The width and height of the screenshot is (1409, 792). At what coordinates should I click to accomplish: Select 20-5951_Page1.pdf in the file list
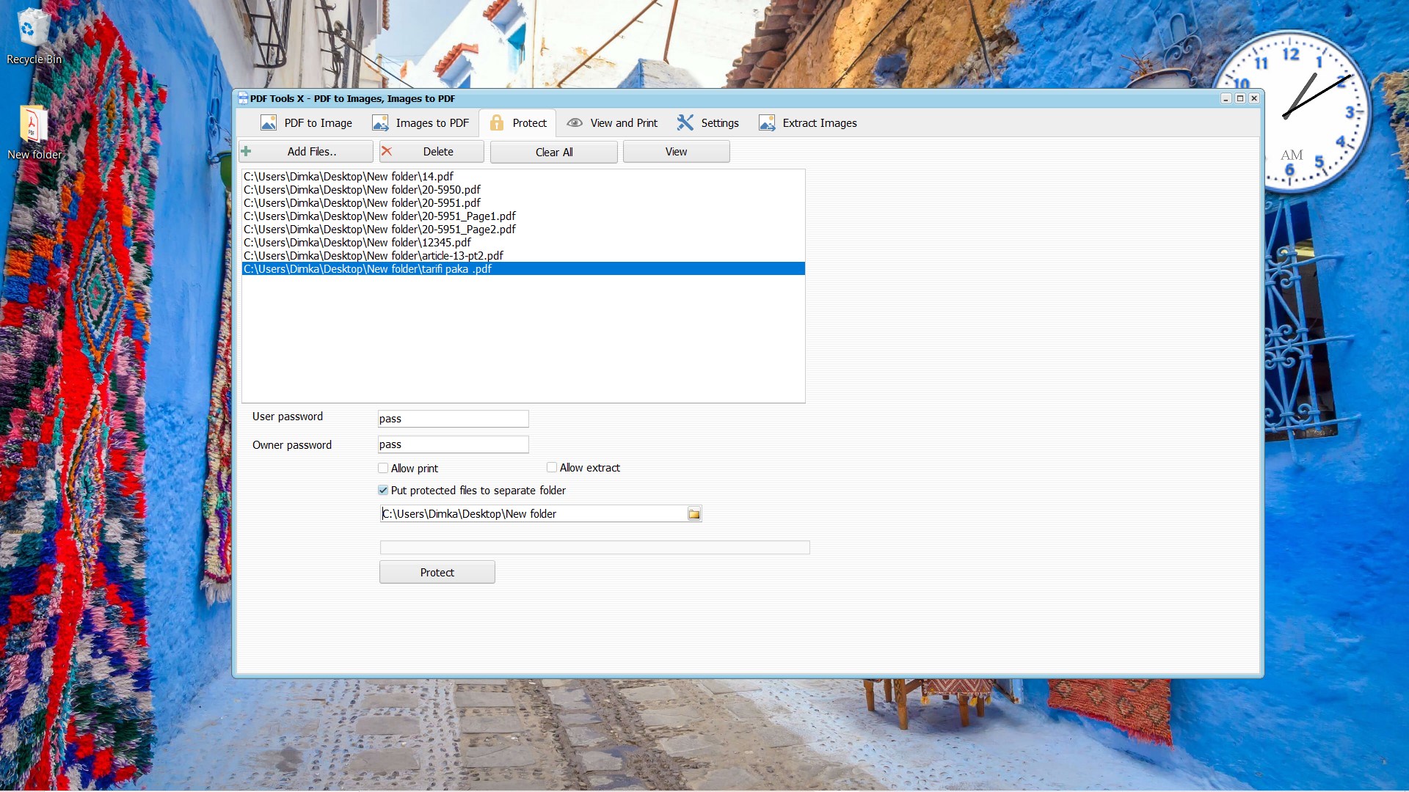(x=379, y=216)
